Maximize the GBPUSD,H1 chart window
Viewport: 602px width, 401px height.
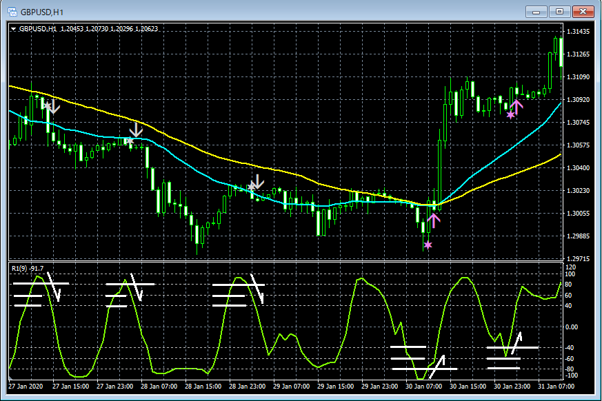[559, 12]
